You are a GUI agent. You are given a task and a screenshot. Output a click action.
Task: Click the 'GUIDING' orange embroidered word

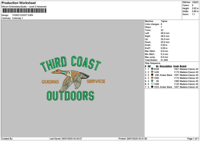point(50,82)
